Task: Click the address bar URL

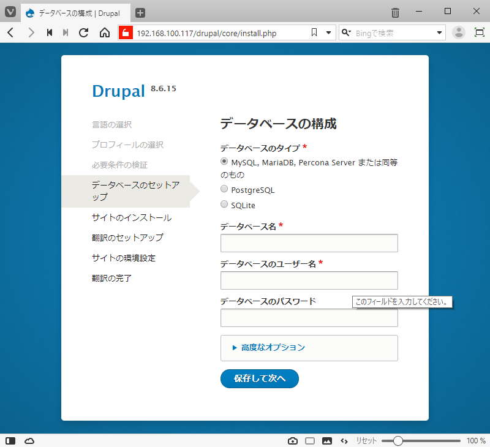Action: [x=206, y=33]
